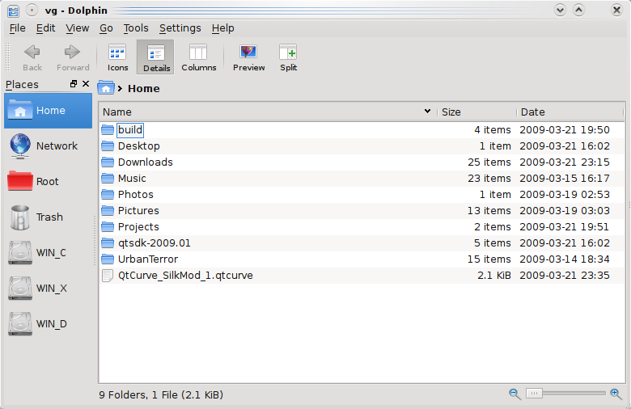The image size is (631, 409).
Task: Click the '2.1 KiB' size value
Action: [x=493, y=276]
